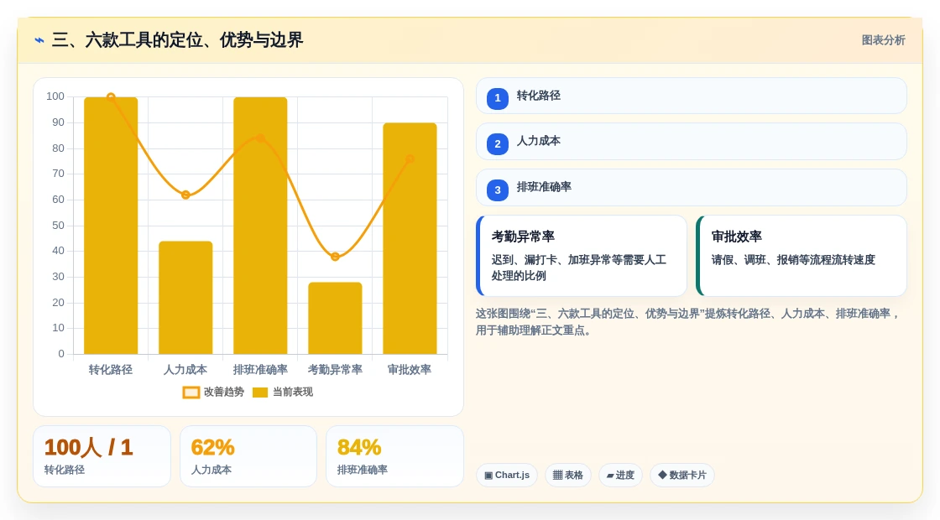Viewport: 940px width, 520px height.
Task: Click the table grid icon in 表格 tag
Action: [557, 475]
